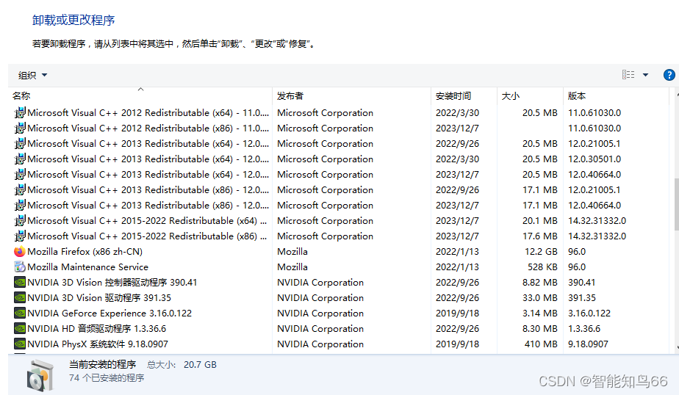This screenshot has height=395, width=679.
Task: Click version cell 12.0.30501.0
Action: (x=594, y=159)
